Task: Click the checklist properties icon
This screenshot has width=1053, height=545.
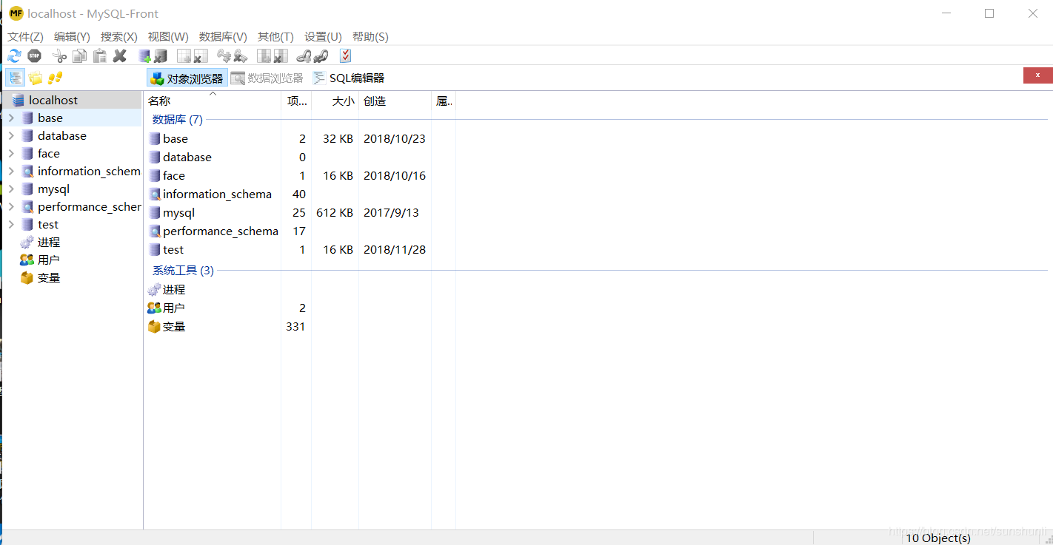Action: [x=345, y=55]
